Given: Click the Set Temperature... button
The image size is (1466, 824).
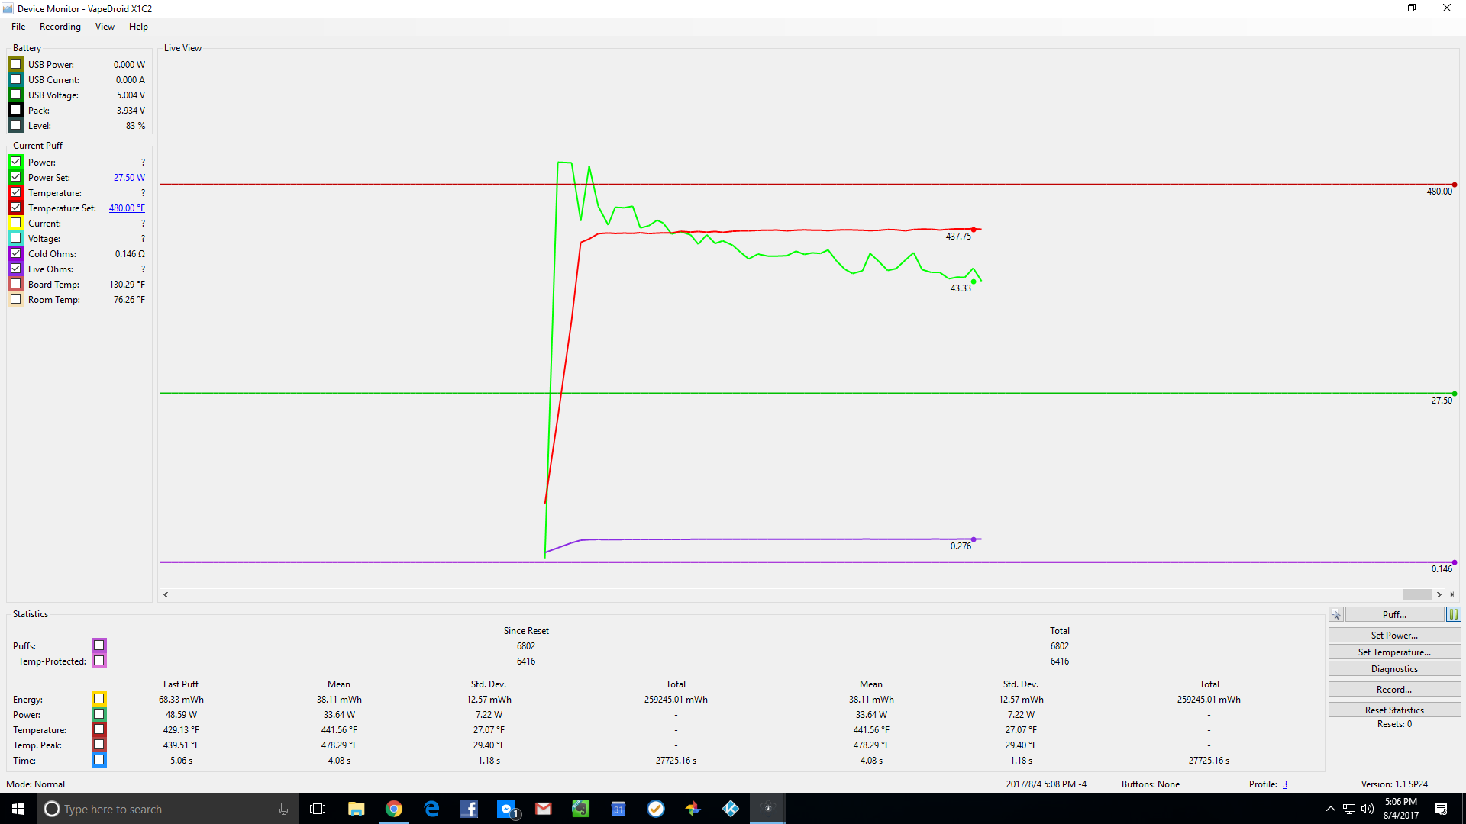Looking at the screenshot, I should point(1394,652).
